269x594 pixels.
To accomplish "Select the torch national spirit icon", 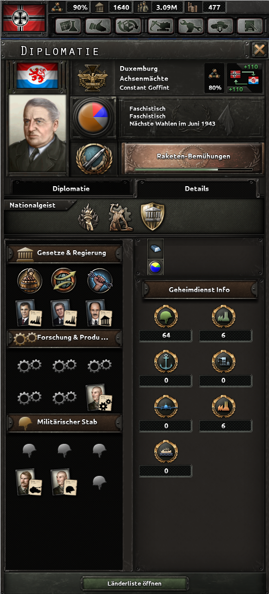I will pos(88,217).
